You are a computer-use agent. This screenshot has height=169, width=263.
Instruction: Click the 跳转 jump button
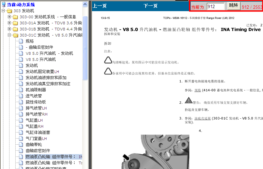pos(234,5)
